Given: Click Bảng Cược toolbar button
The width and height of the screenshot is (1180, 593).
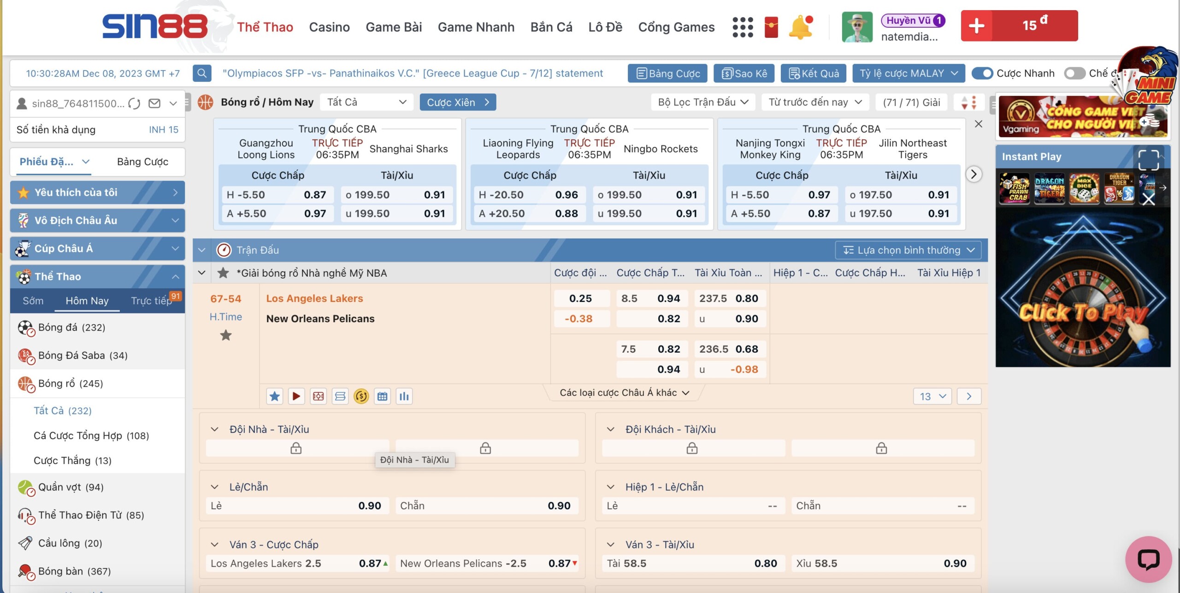Looking at the screenshot, I should 667,73.
